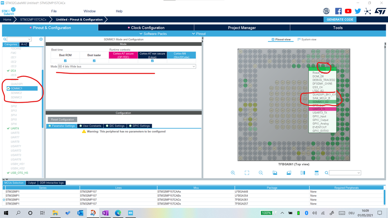Open the categories settings gear
388x218 pixels.
pyautogui.click(x=41, y=39)
